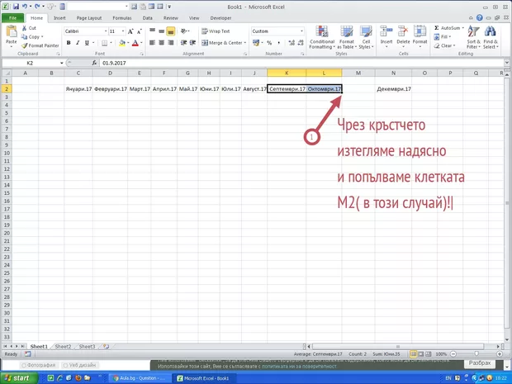
Task: Toggle Bold formatting
Action: coord(67,43)
